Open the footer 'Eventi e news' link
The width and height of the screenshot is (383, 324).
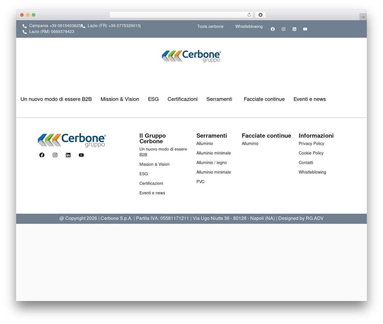click(x=152, y=193)
